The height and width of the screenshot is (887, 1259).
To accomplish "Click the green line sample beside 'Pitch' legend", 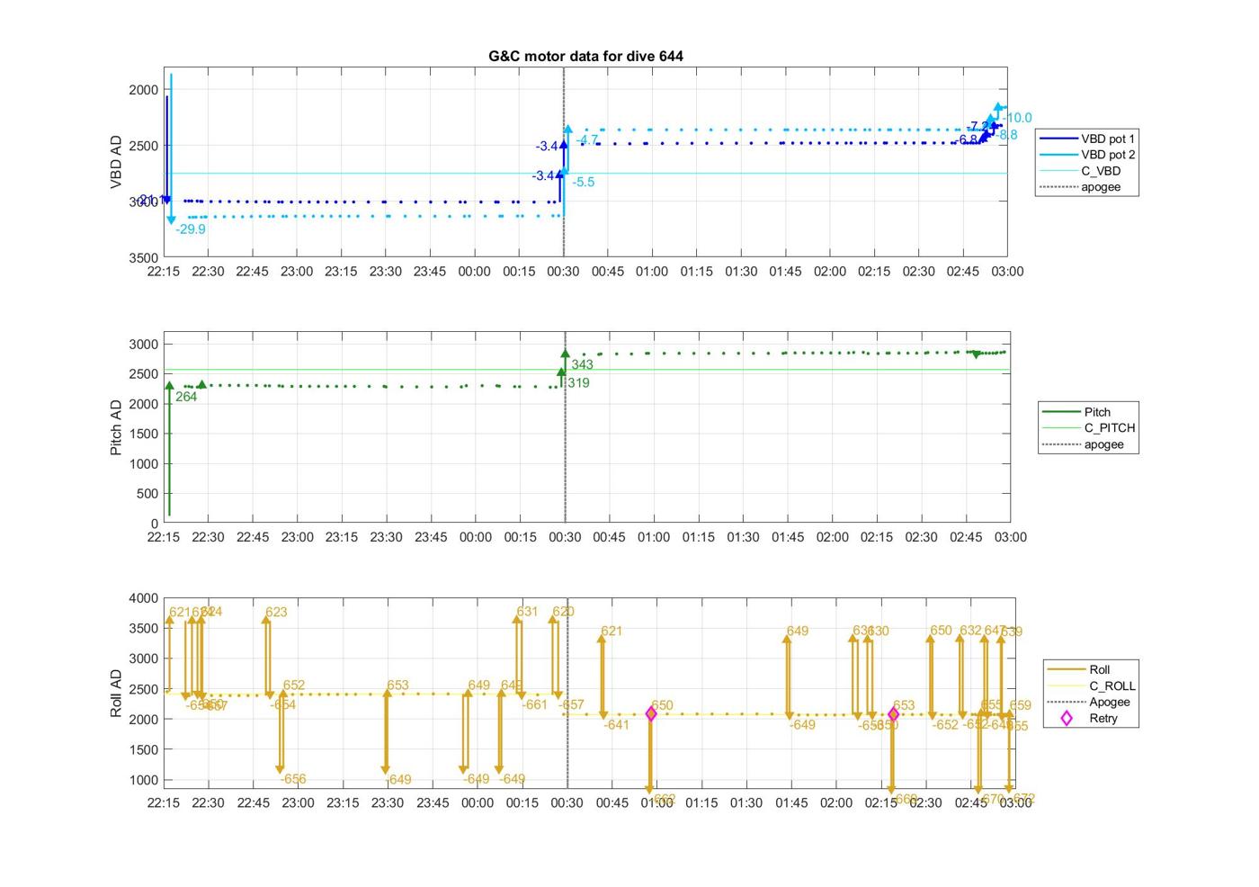I will coord(1060,412).
